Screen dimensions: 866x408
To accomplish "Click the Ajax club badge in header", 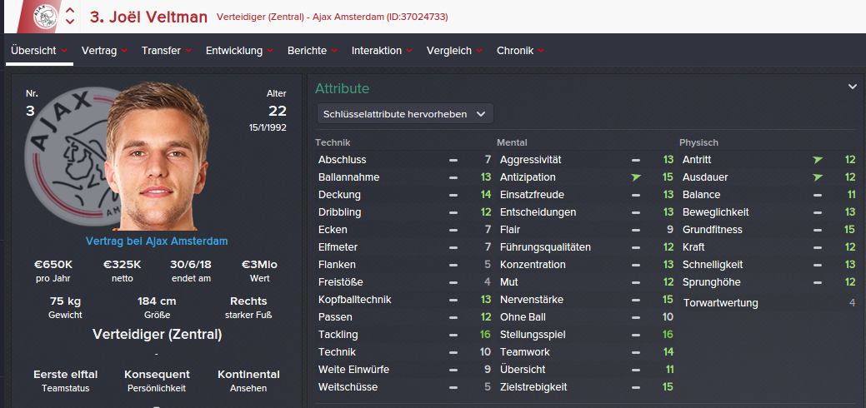I will tap(46, 15).
